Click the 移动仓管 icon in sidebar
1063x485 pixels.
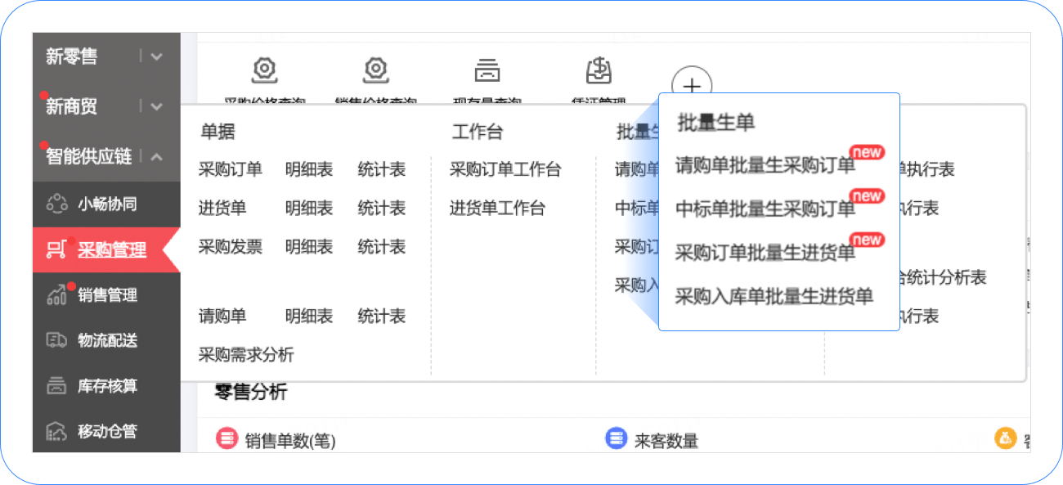[56, 430]
